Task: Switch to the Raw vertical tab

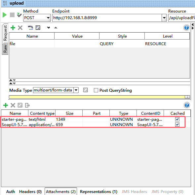Action: tap(5, 49)
